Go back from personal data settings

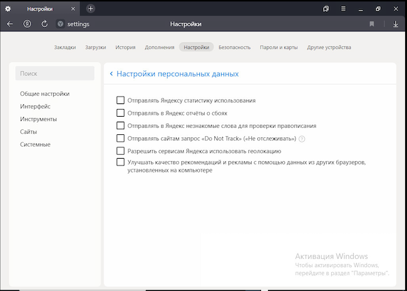[x=111, y=74]
